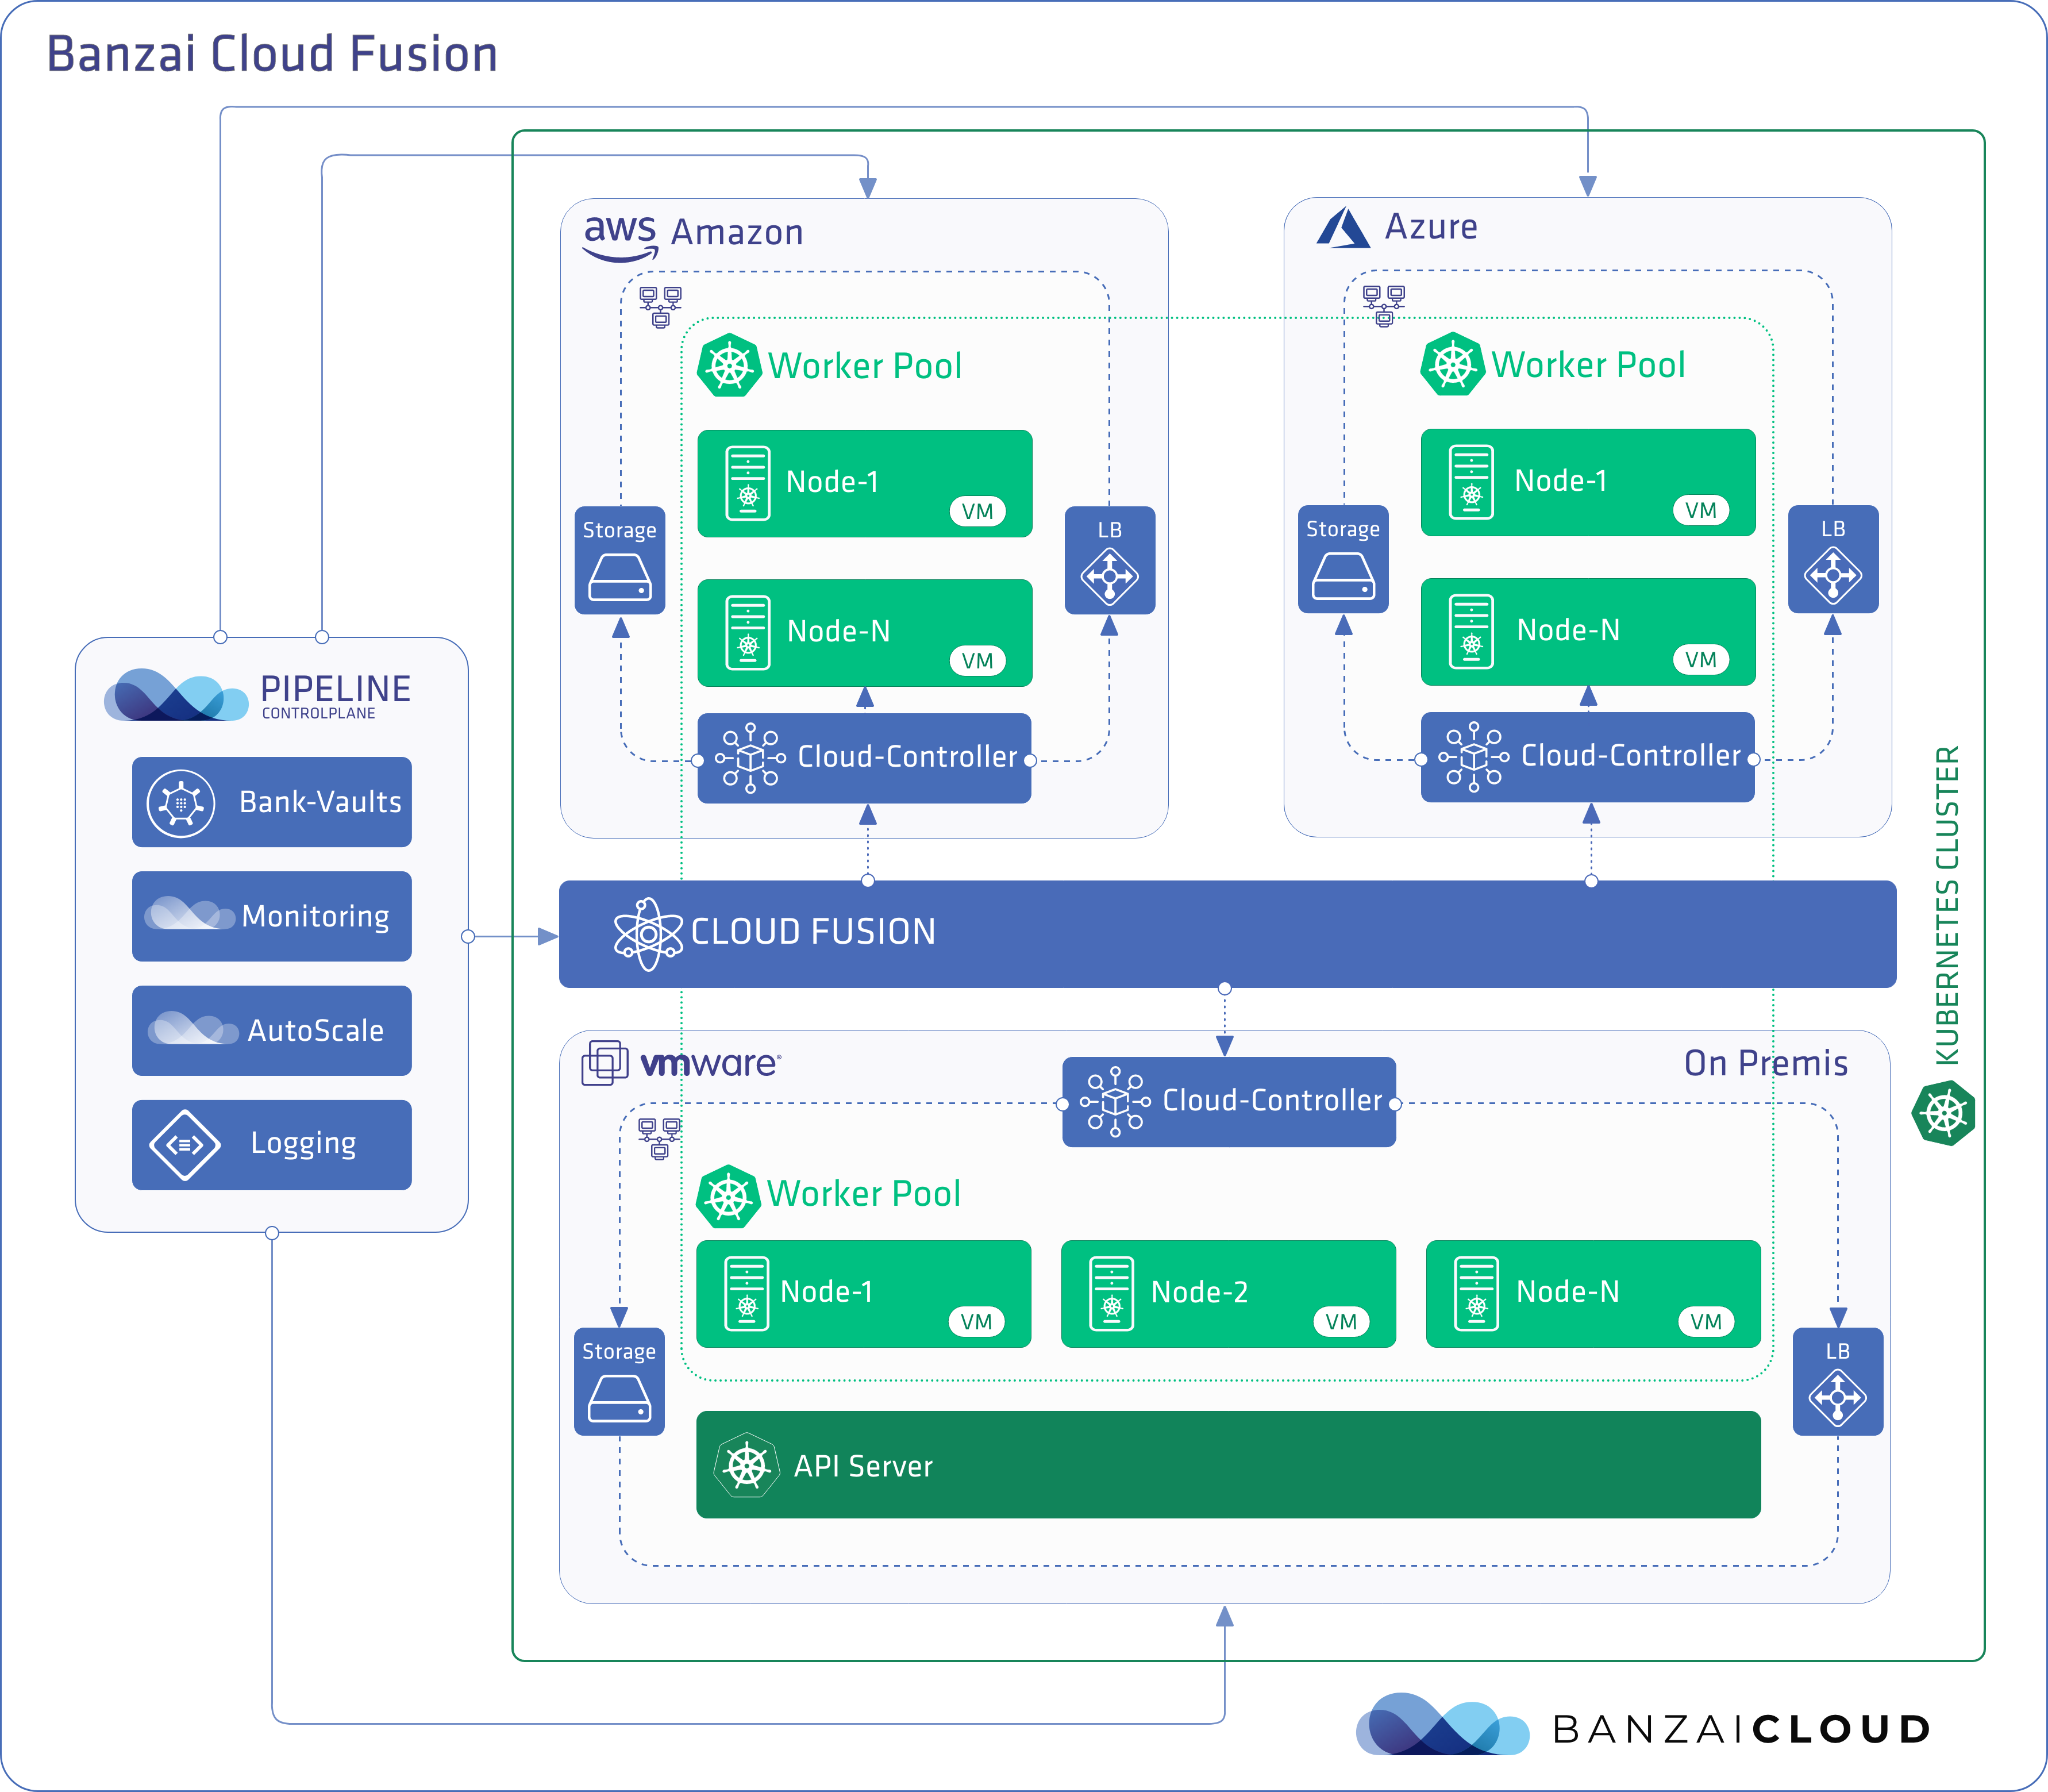Click 'Node-1' text in Azure pool

point(1561,481)
